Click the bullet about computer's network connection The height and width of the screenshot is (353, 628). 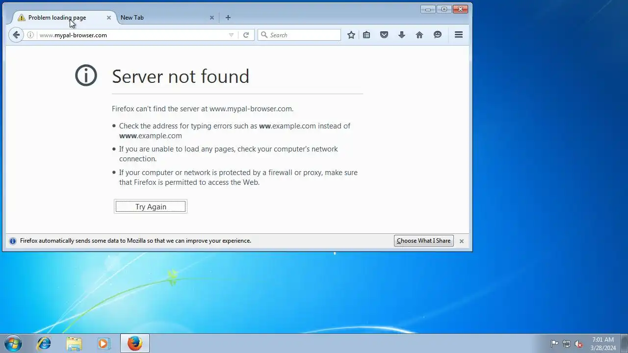pyautogui.click(x=228, y=154)
